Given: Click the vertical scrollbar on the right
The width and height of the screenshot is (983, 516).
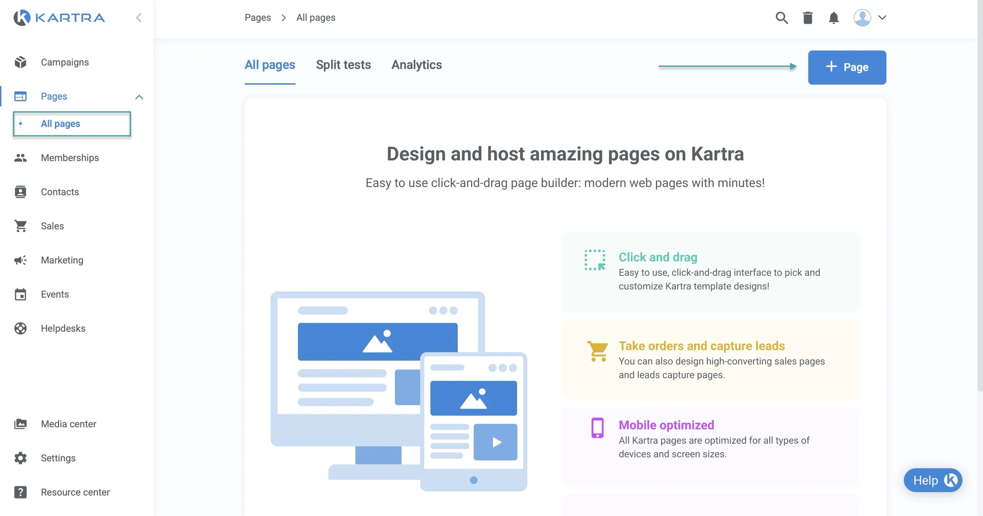Looking at the screenshot, I should (x=980, y=196).
